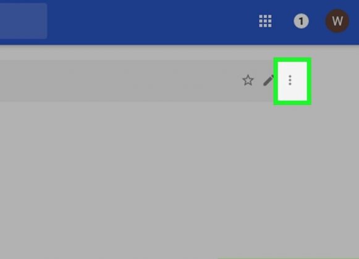The height and width of the screenshot is (259, 359).
Task: Click the brown profile circle labeled W
Action: pos(337,21)
